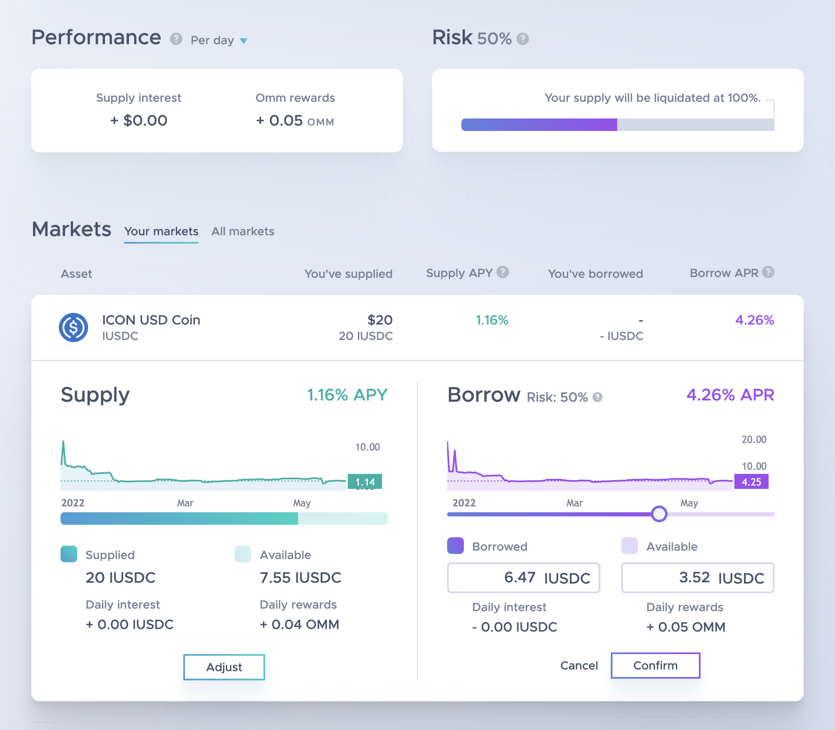Viewport: 835px width, 730px height.
Task: Switch to All markets tab
Action: [243, 232]
